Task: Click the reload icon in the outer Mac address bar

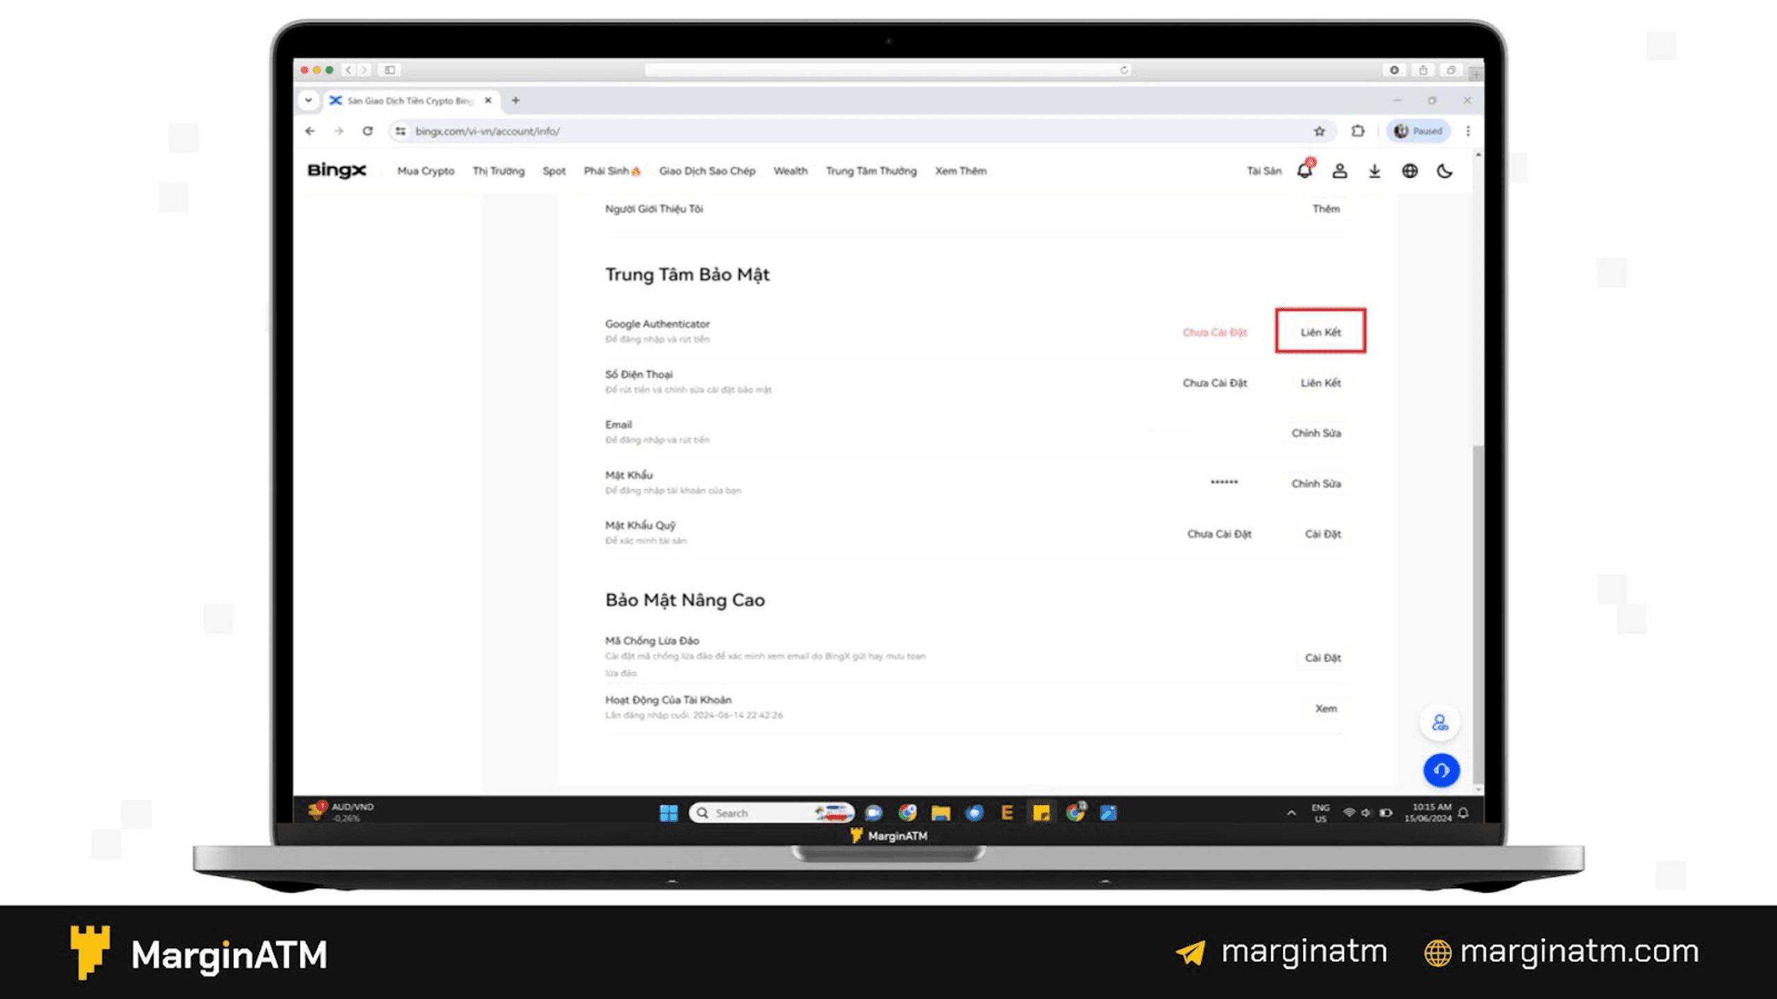Action: tap(1124, 70)
